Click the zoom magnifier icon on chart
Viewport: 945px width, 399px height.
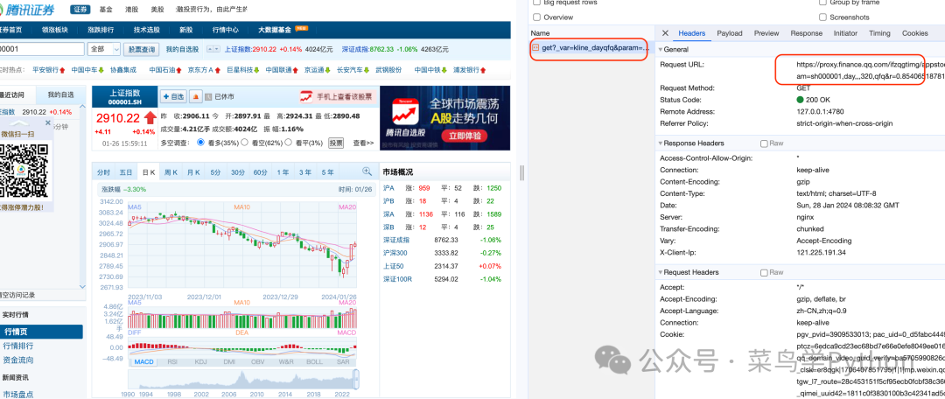point(367,171)
